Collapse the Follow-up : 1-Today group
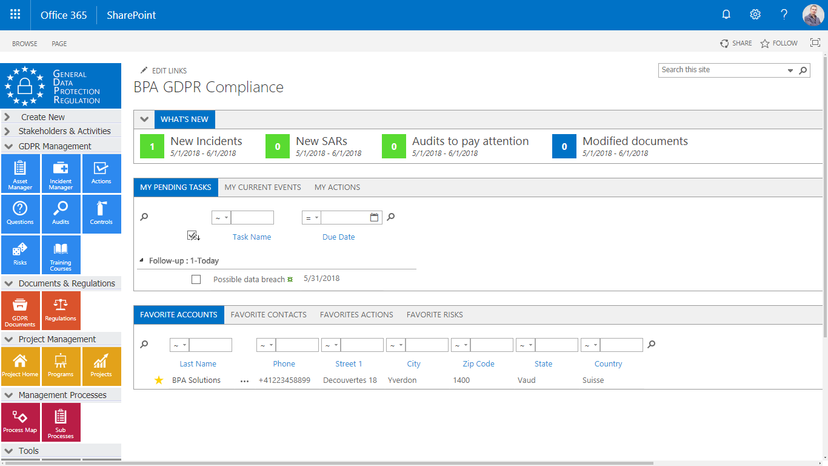The height and width of the screenshot is (466, 828). pos(142,260)
